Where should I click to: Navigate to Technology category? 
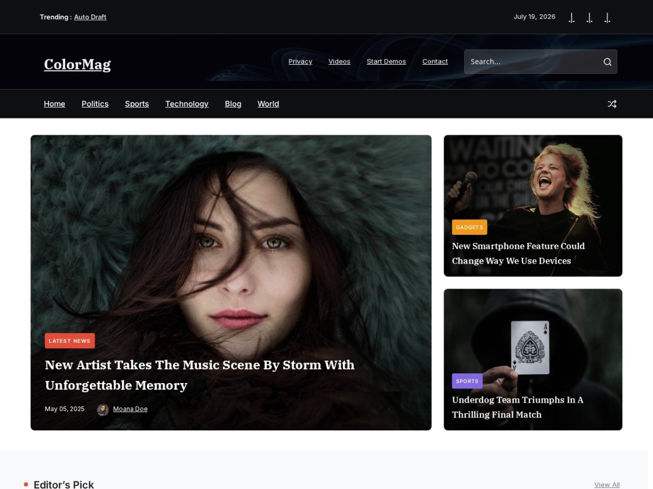tap(187, 104)
